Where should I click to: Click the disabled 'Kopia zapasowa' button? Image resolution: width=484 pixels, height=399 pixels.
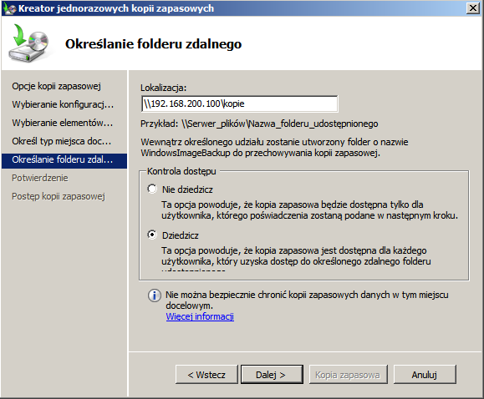click(x=349, y=374)
